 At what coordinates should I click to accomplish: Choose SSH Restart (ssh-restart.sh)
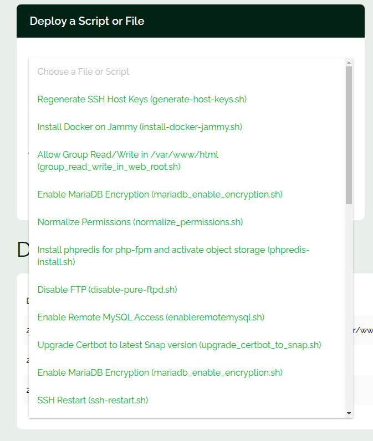pyautogui.click(x=93, y=400)
